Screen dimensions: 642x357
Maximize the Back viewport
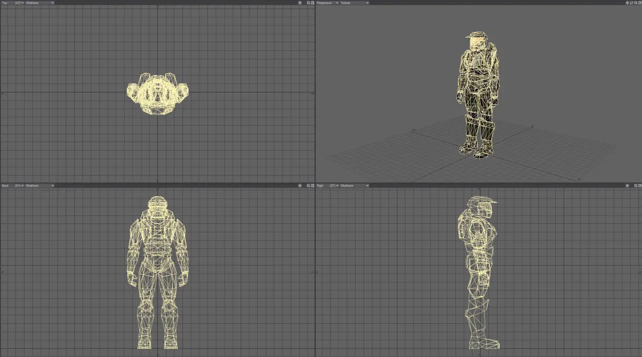[x=312, y=185]
